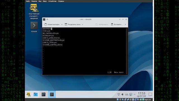Click VirtualBox display status icon
179x101 pixels.
(133, 100)
